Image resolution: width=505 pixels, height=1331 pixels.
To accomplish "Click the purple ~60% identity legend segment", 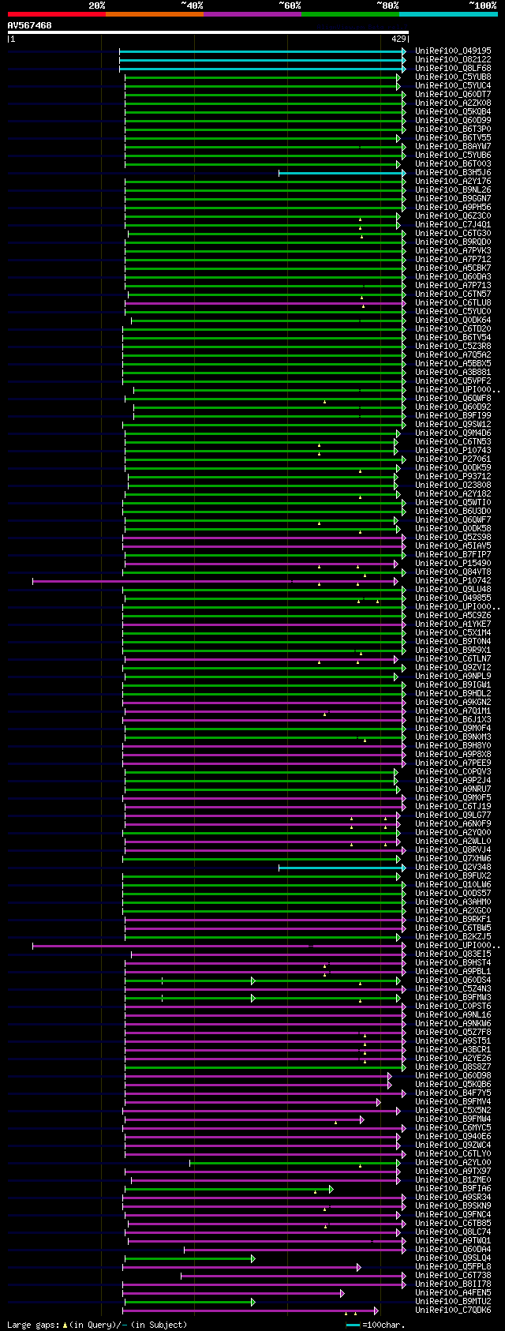I will (x=252, y=14).
